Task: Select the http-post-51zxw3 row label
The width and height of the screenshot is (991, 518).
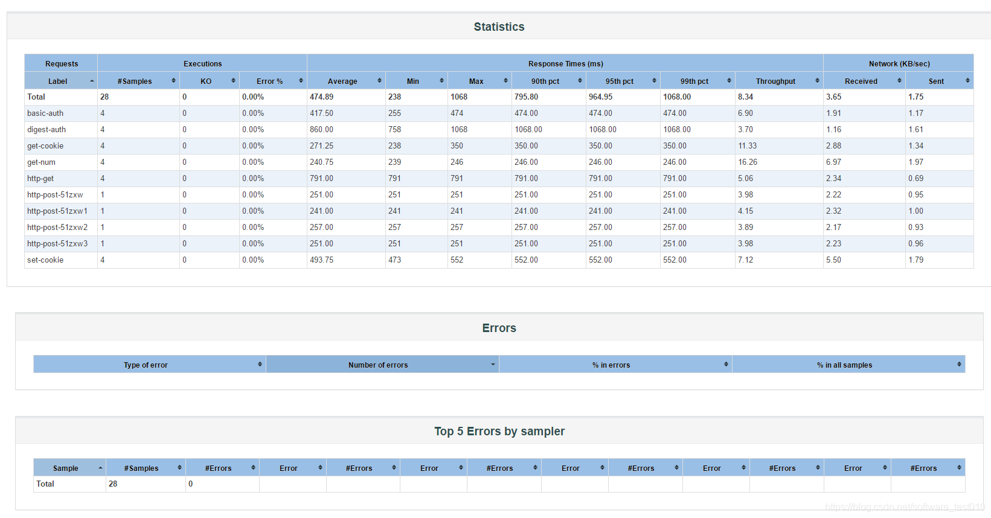Action: point(57,243)
